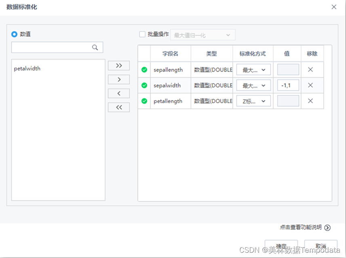Screen dimensions: 346x258
Task: Close the 数据标准化 dialog
Action: [x=334, y=7]
